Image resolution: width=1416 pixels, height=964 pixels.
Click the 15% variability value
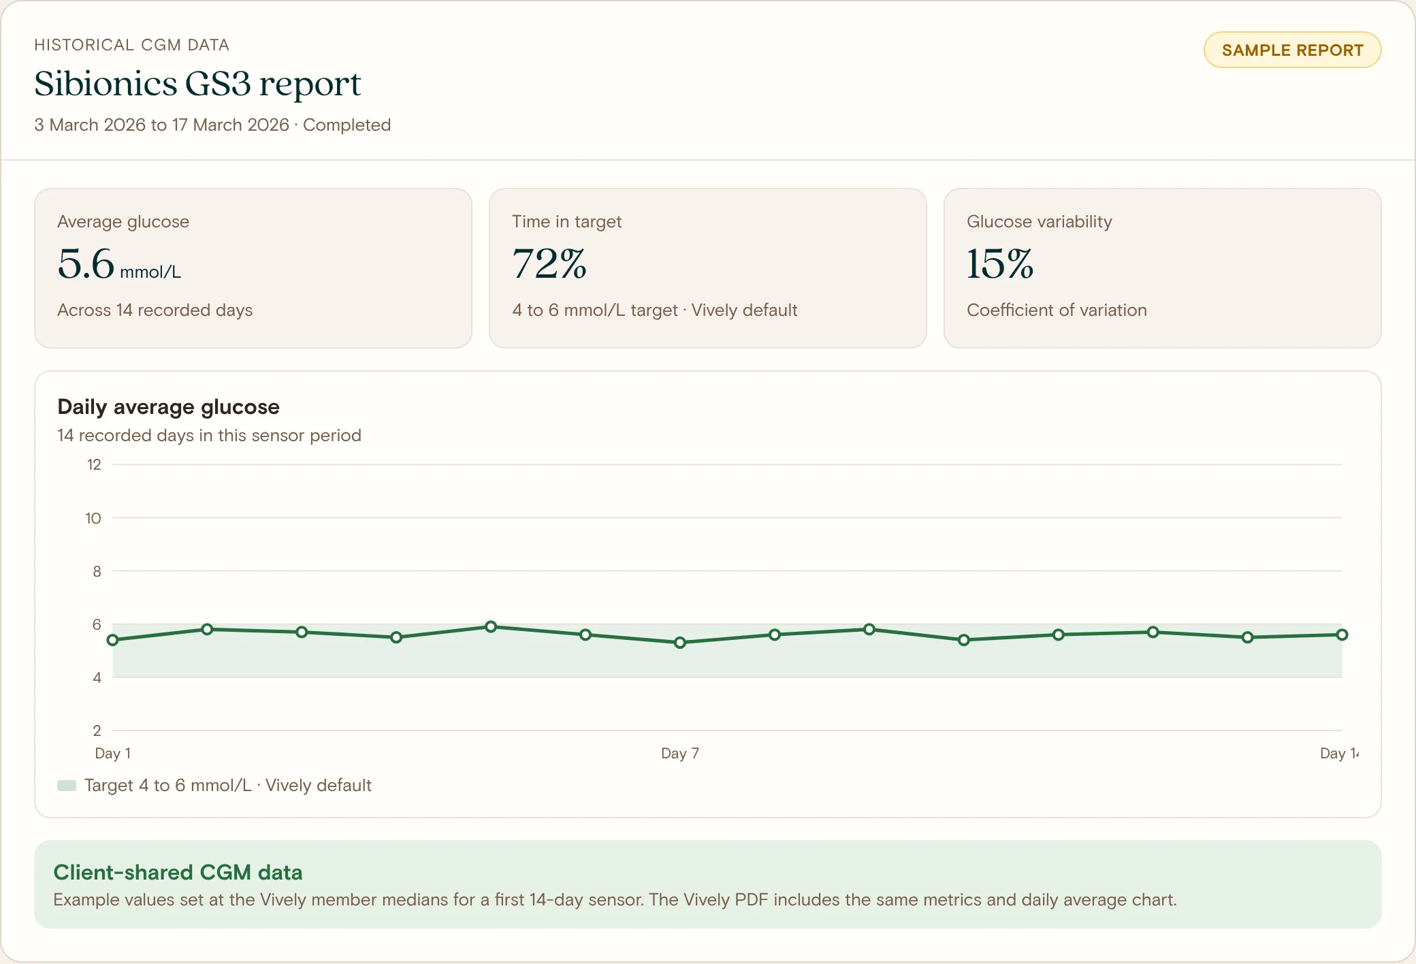[1000, 264]
